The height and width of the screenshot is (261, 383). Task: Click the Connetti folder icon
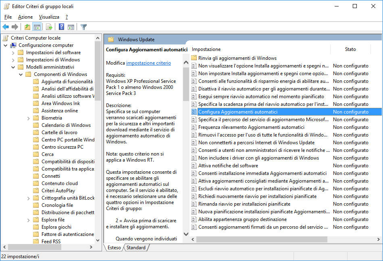pyautogui.click(x=36, y=176)
